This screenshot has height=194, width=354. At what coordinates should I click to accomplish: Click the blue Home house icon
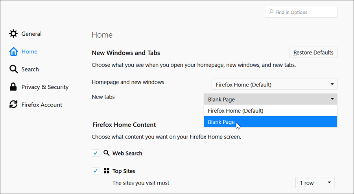click(13, 51)
